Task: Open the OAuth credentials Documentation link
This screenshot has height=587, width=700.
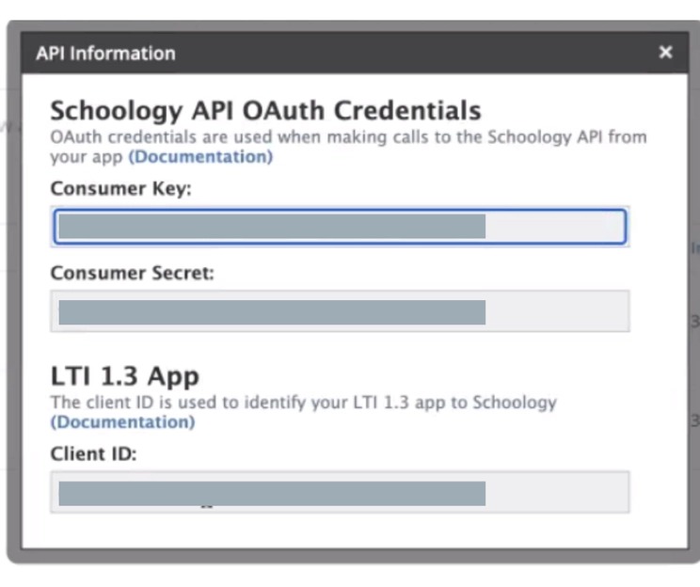Action: tap(200, 156)
